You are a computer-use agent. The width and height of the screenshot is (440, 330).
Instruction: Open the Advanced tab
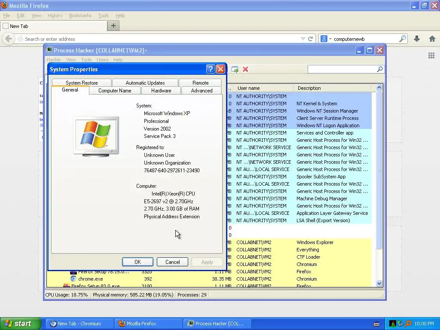[x=202, y=90]
